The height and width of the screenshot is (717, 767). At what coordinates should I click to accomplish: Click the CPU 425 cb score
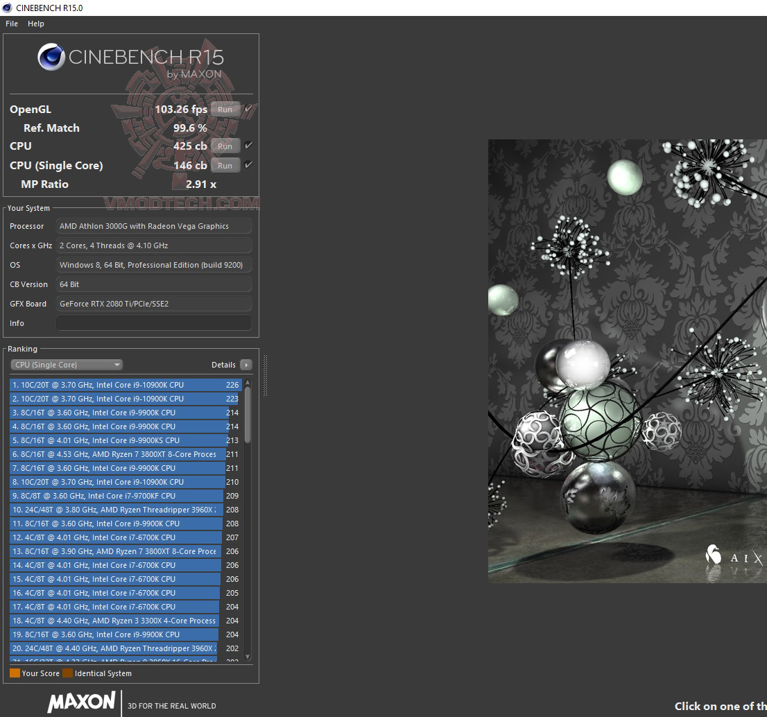click(190, 146)
